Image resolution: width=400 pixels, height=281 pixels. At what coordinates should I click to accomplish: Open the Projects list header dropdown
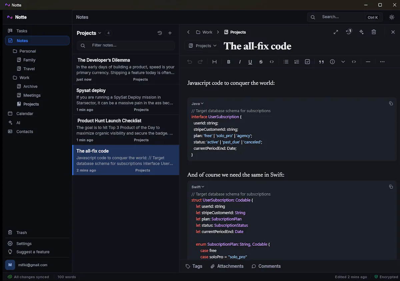(89, 33)
